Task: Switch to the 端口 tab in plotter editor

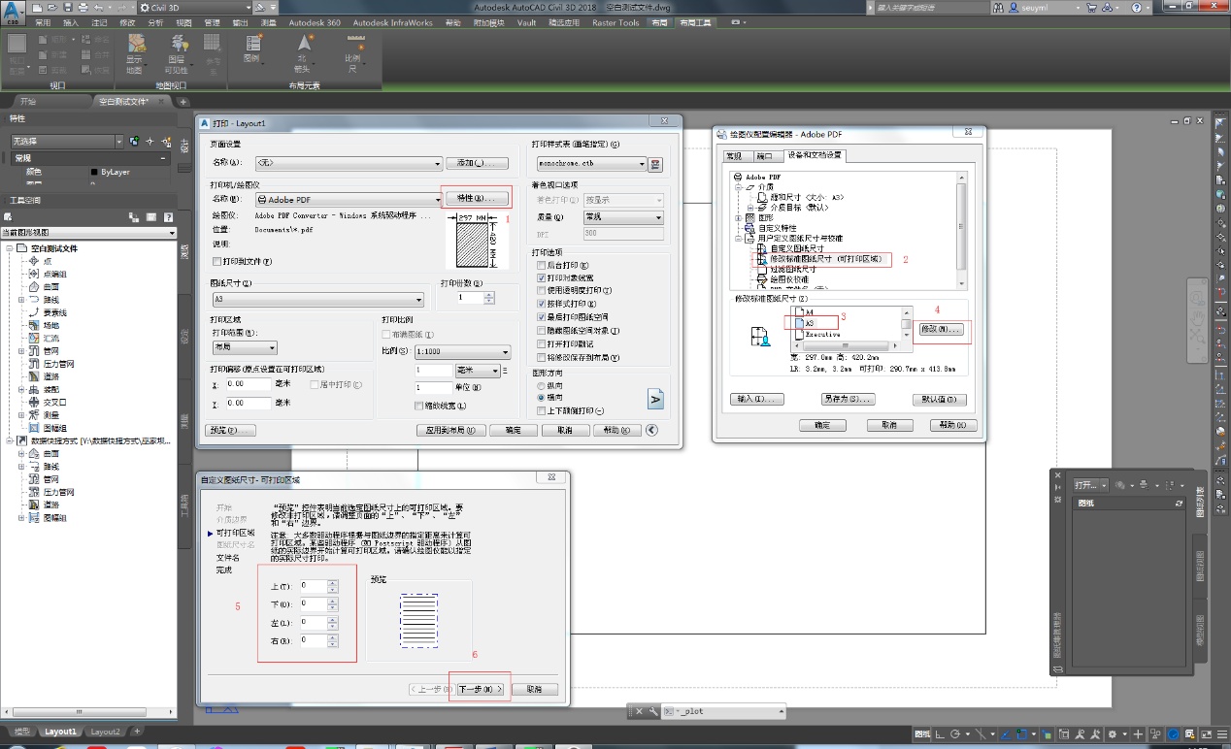Action: point(764,155)
